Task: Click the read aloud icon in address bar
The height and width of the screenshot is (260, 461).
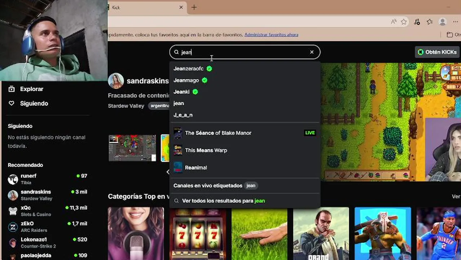Action: pos(394,22)
